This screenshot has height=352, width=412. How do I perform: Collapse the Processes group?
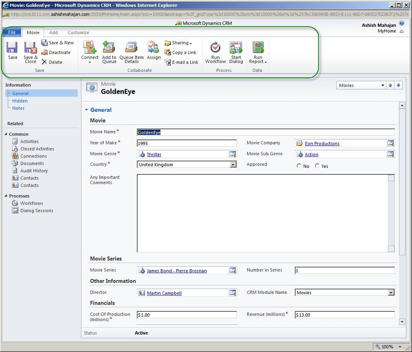point(6,196)
